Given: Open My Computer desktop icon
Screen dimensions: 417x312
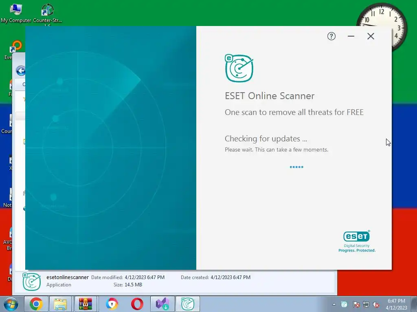Looking at the screenshot, I should (16, 13).
